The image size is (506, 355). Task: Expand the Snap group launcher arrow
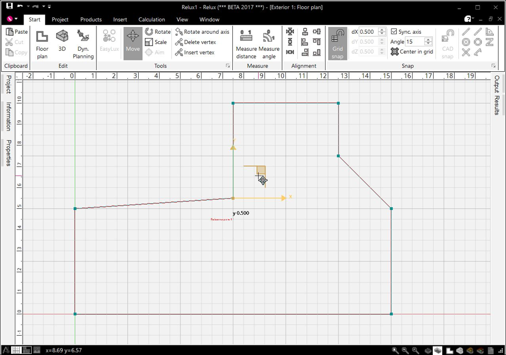pyautogui.click(x=493, y=66)
